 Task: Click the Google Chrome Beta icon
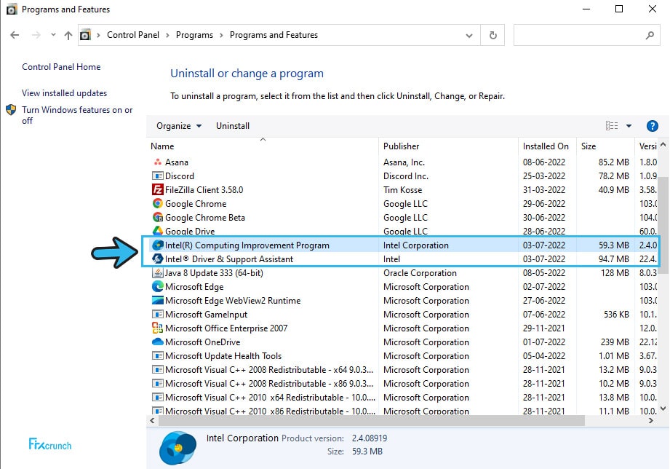(158, 217)
